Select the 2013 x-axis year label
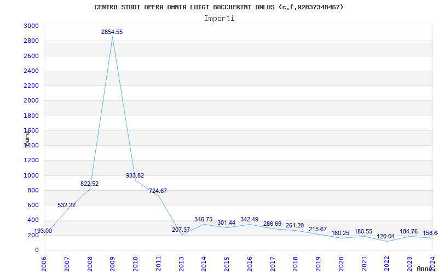 (x=181, y=264)
